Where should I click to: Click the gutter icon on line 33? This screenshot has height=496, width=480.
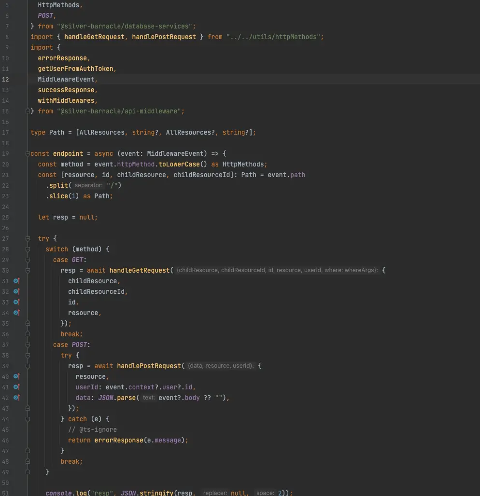(16, 302)
